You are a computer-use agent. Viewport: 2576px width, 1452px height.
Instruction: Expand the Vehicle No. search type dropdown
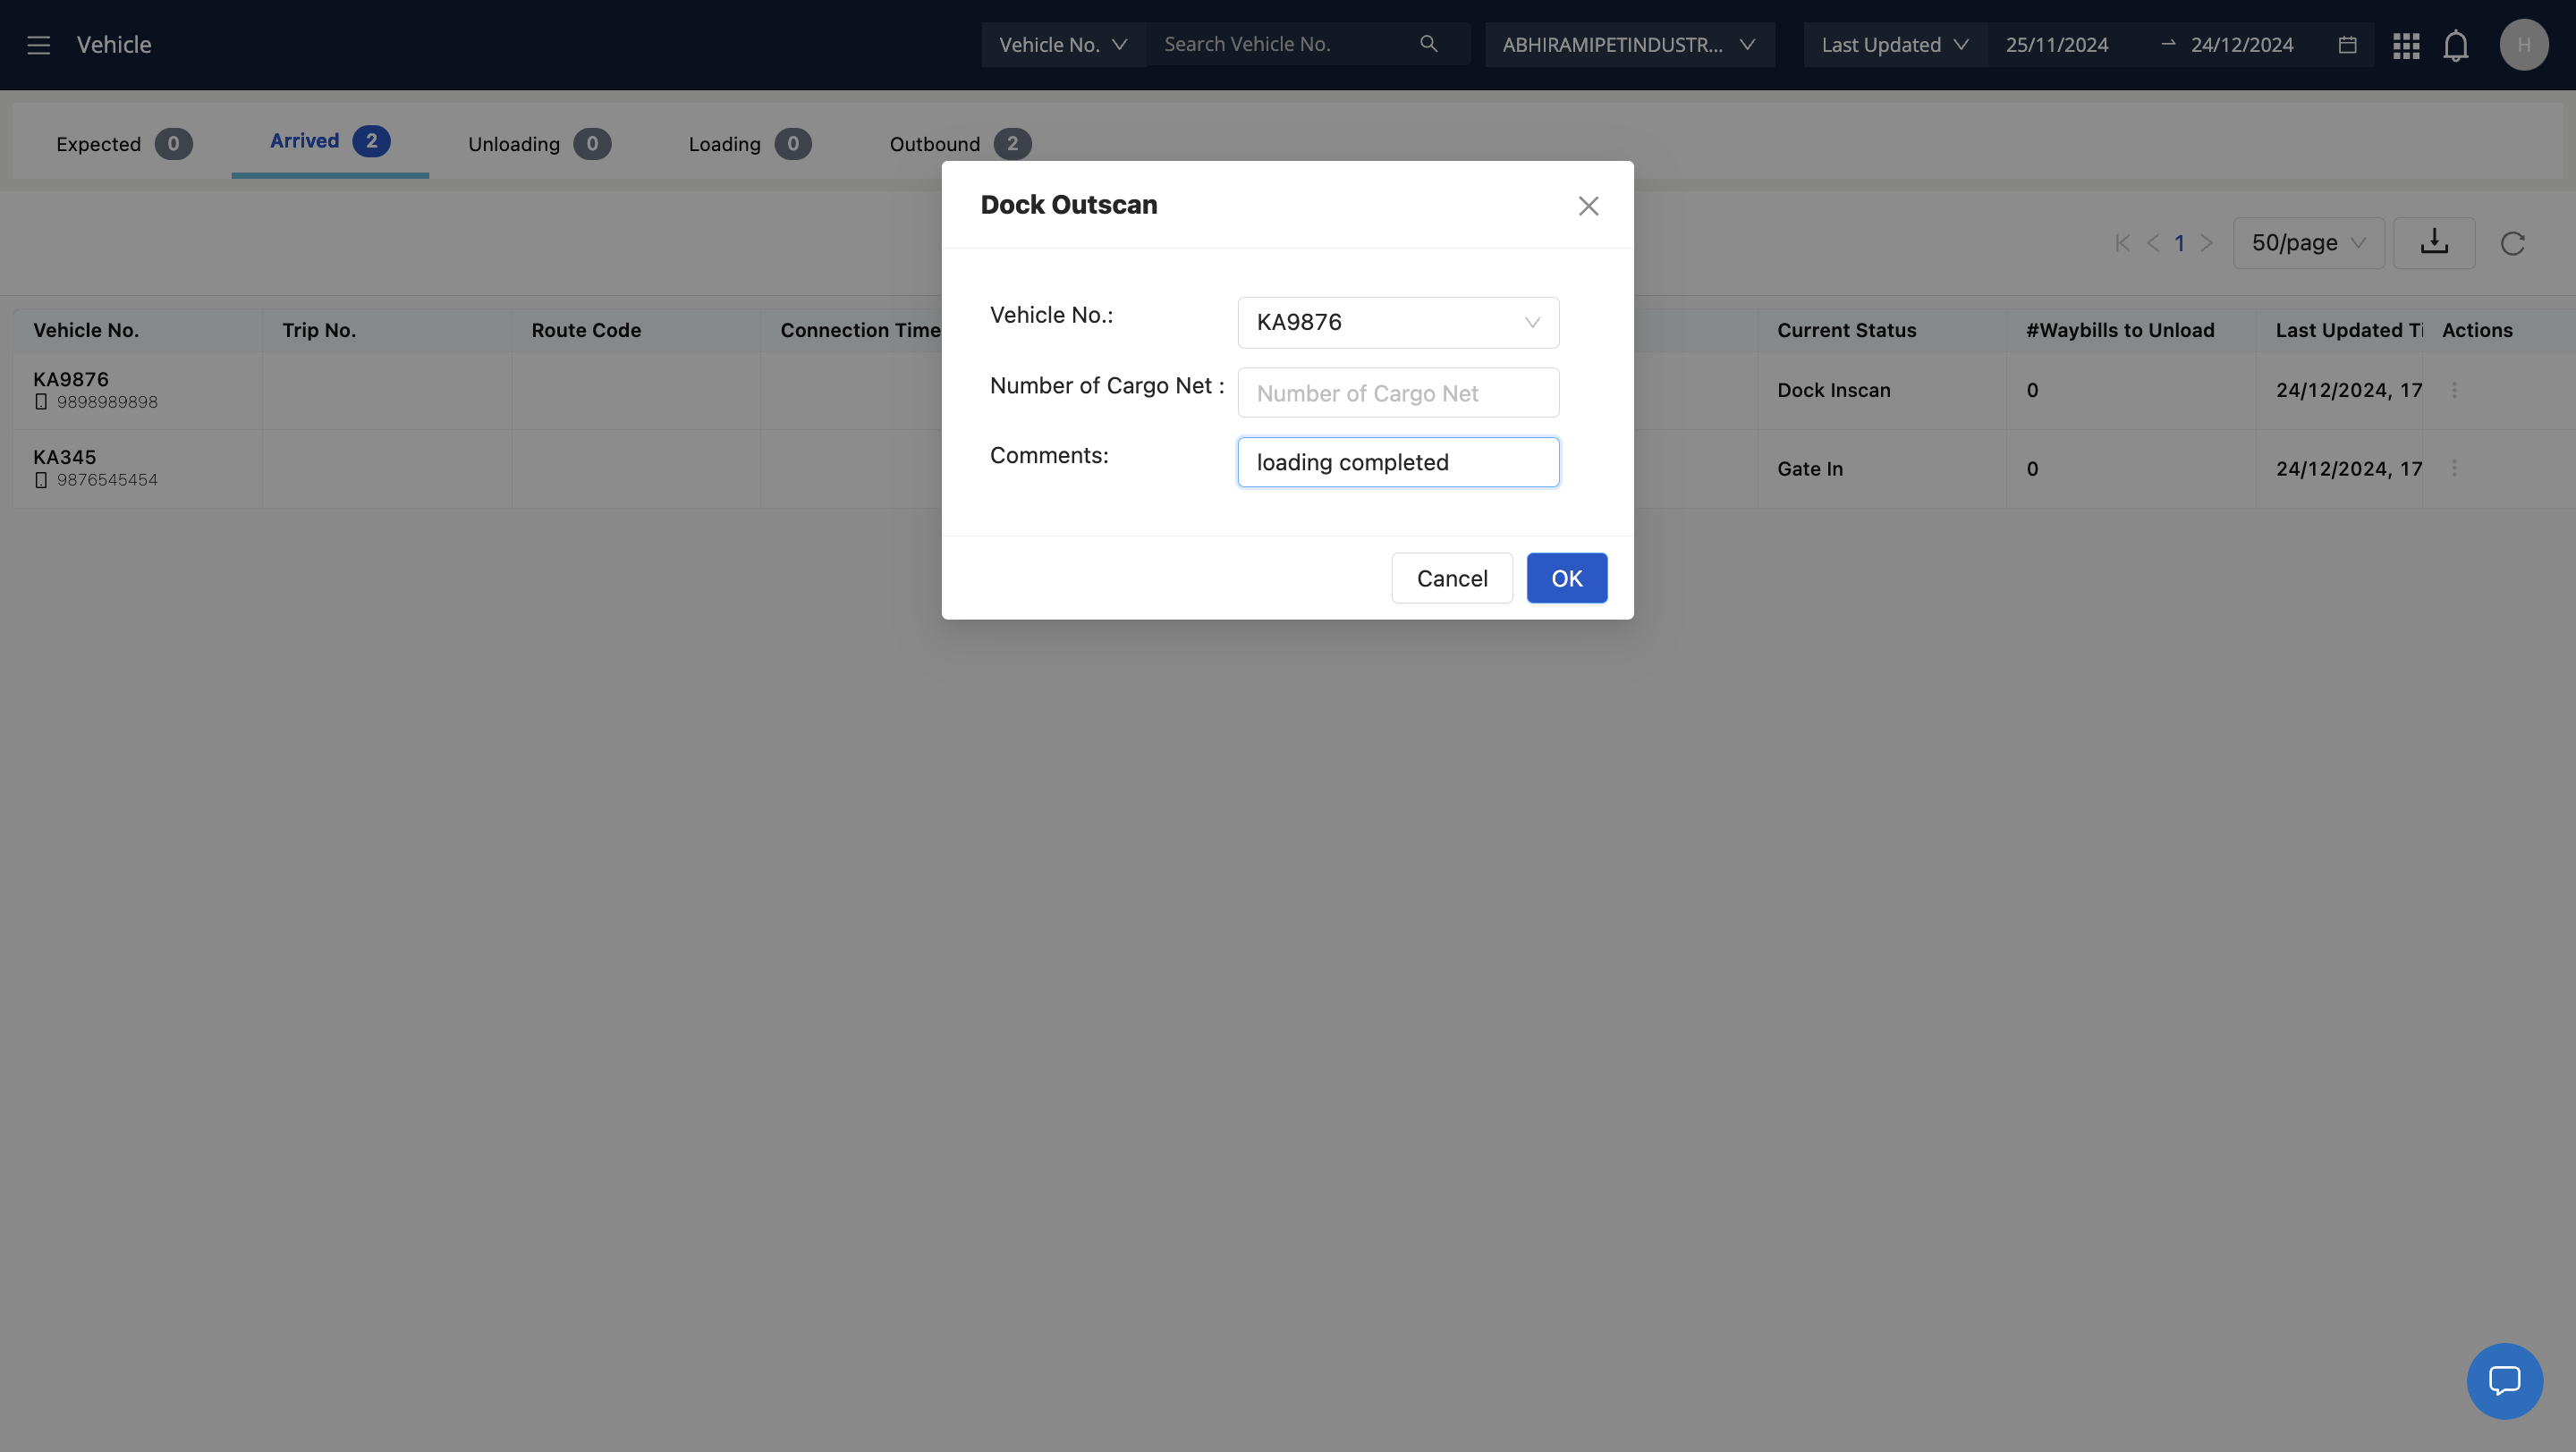point(1063,45)
